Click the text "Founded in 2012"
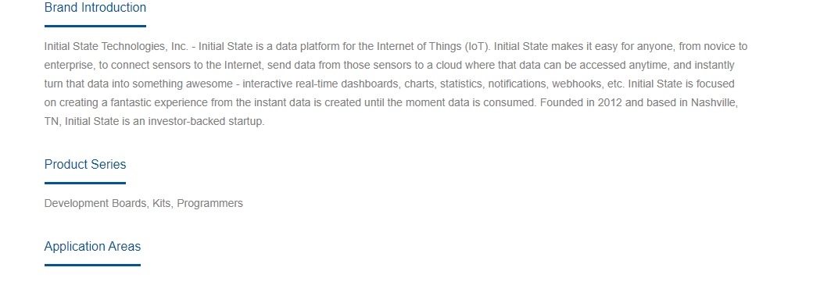 (581, 102)
